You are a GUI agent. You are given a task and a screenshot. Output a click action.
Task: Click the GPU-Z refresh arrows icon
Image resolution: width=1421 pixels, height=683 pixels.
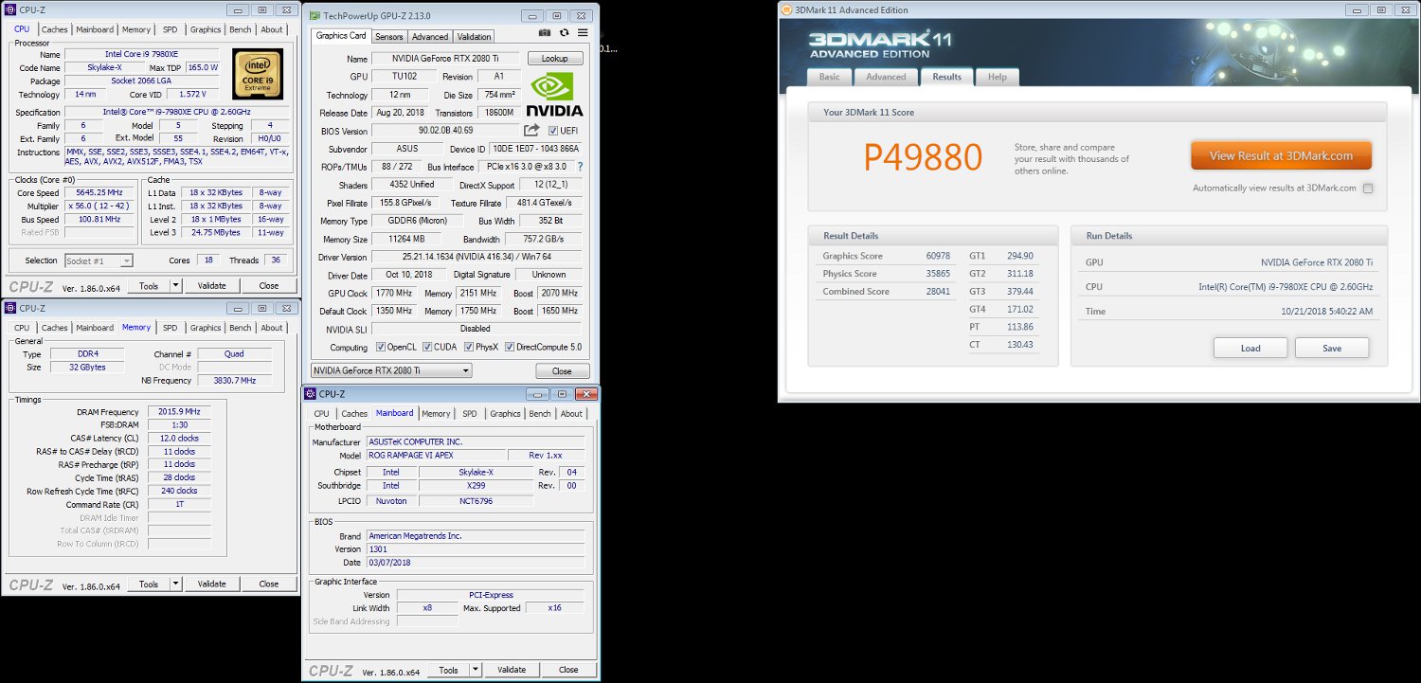pyautogui.click(x=567, y=32)
